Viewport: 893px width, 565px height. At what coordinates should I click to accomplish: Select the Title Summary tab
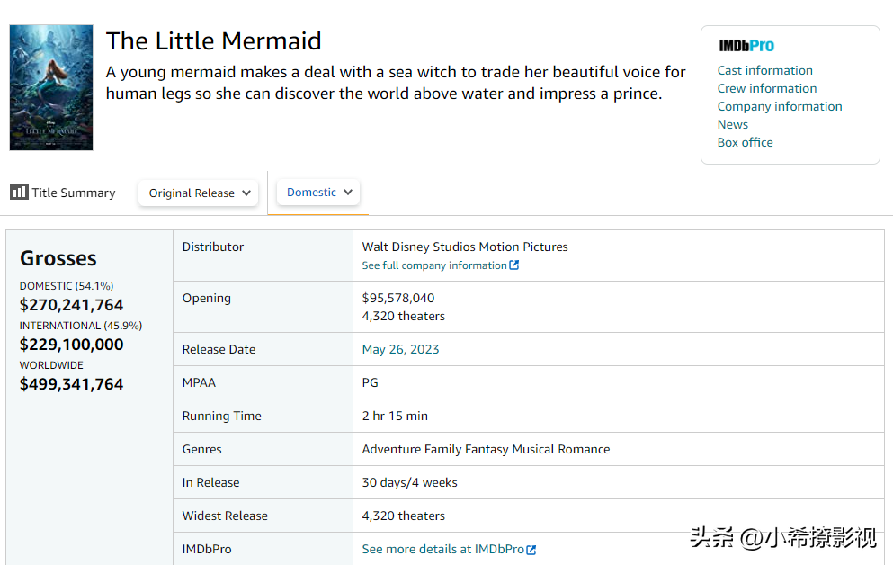click(x=64, y=193)
